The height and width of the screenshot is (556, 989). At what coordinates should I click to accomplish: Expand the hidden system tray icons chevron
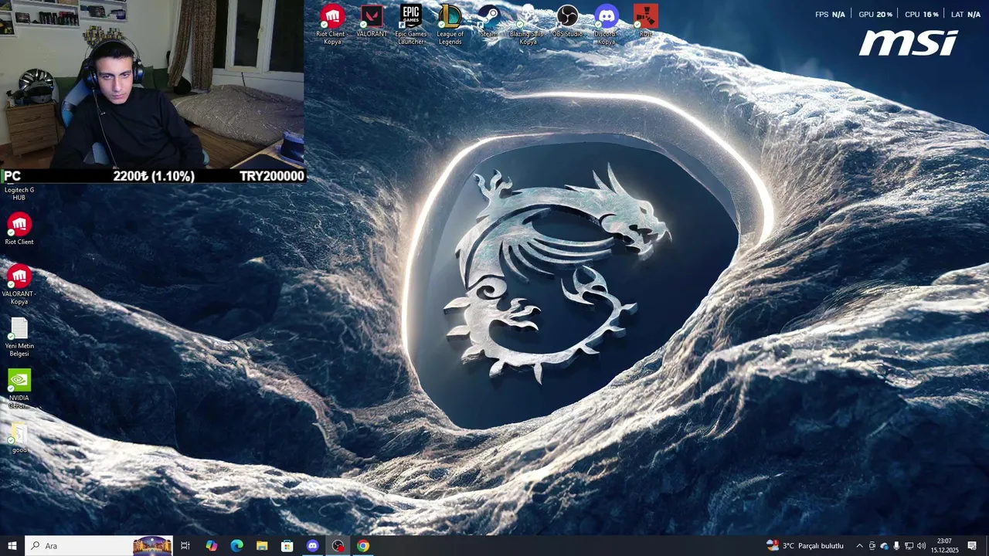tap(859, 546)
